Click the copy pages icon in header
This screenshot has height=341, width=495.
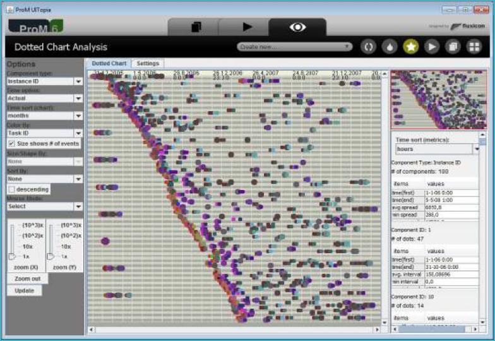[453, 47]
